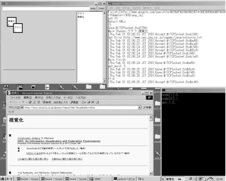
Task: Open the お気に入り menu in Internet Explorer
Action: pos(53,98)
